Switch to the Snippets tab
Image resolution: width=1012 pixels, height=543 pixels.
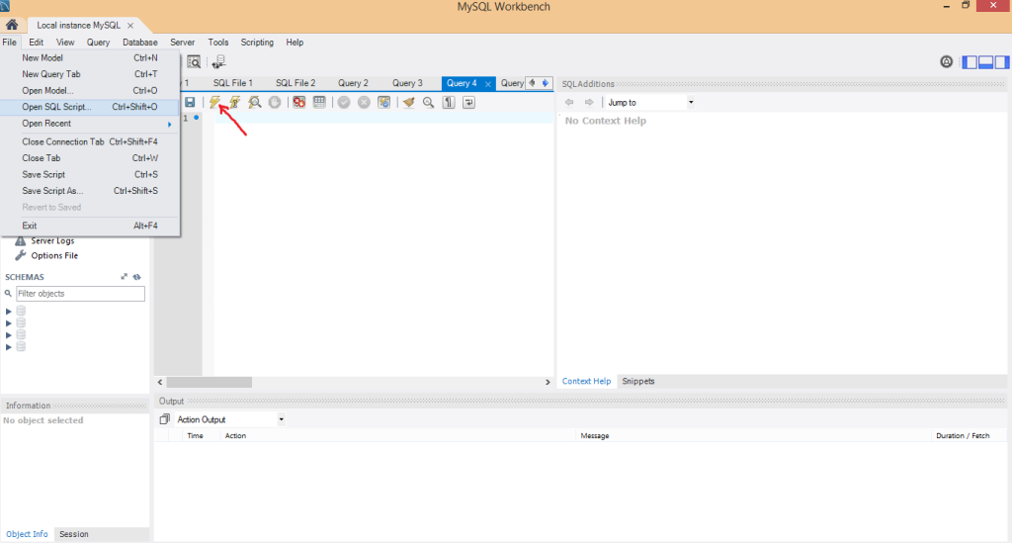(x=638, y=382)
